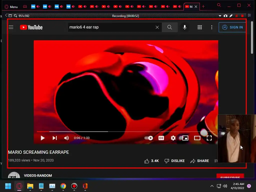Click recorder back arrow icon
This screenshot has height=192, width=256.
(x=6, y=15)
